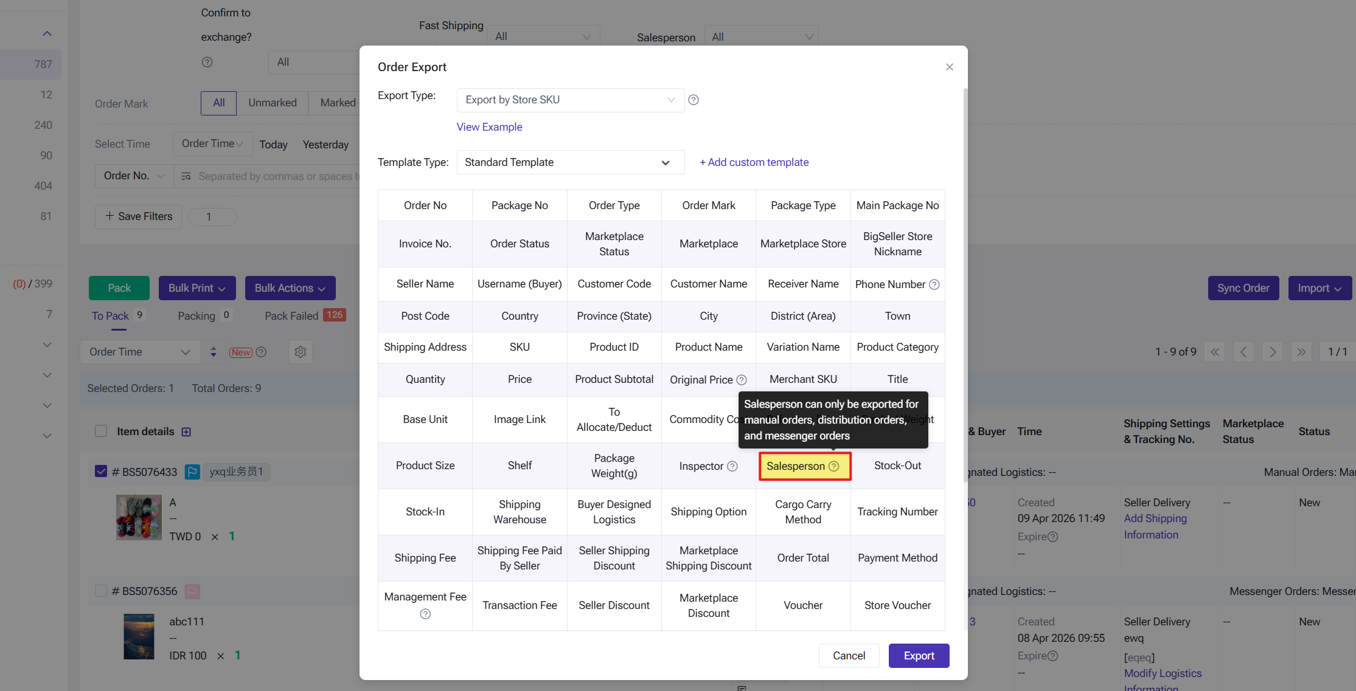Click Salesperson help question icon
The height and width of the screenshot is (691, 1356).
(x=834, y=466)
